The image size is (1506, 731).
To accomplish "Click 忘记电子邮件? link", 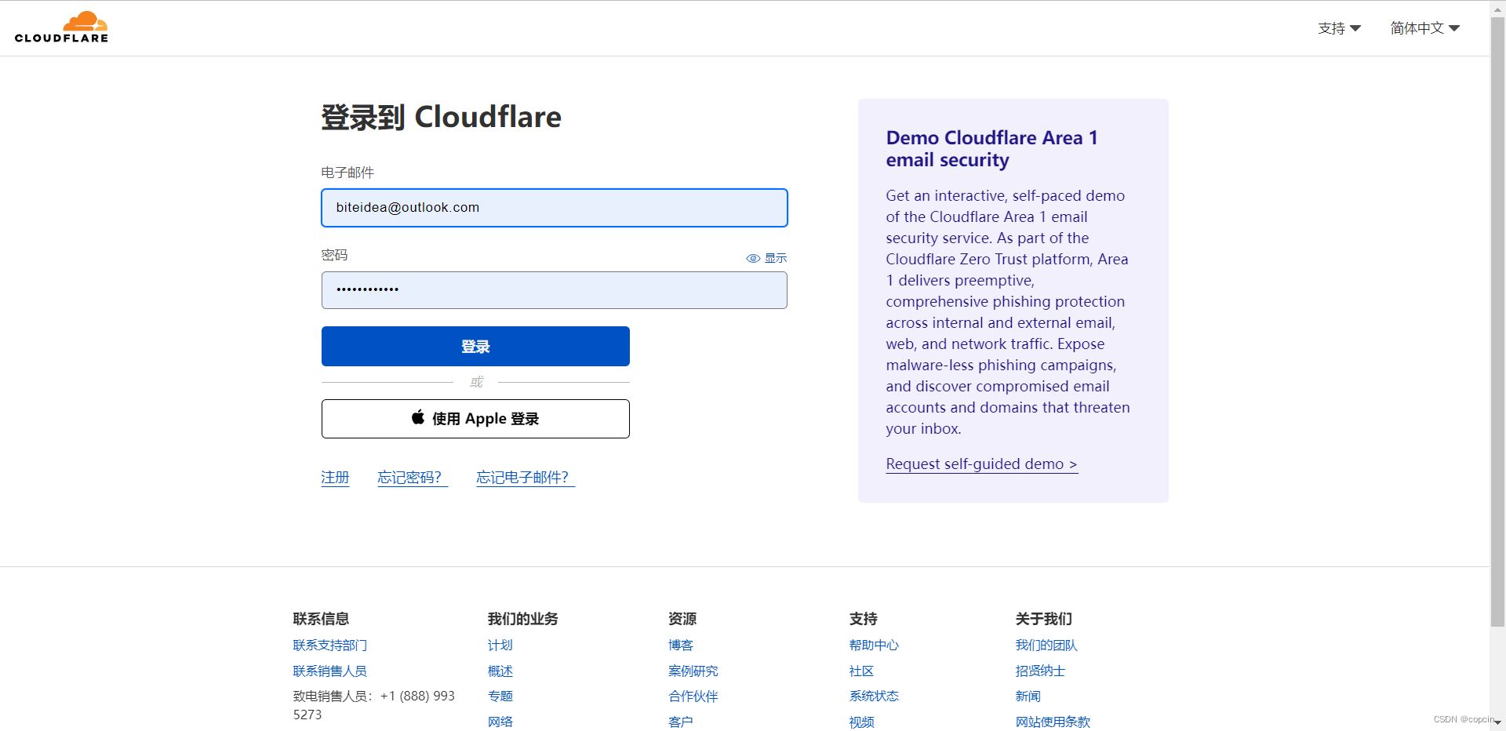I will tap(526, 478).
